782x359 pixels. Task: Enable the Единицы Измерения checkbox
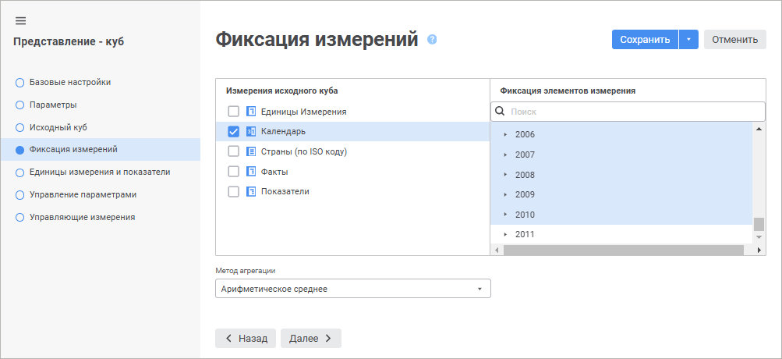point(233,112)
